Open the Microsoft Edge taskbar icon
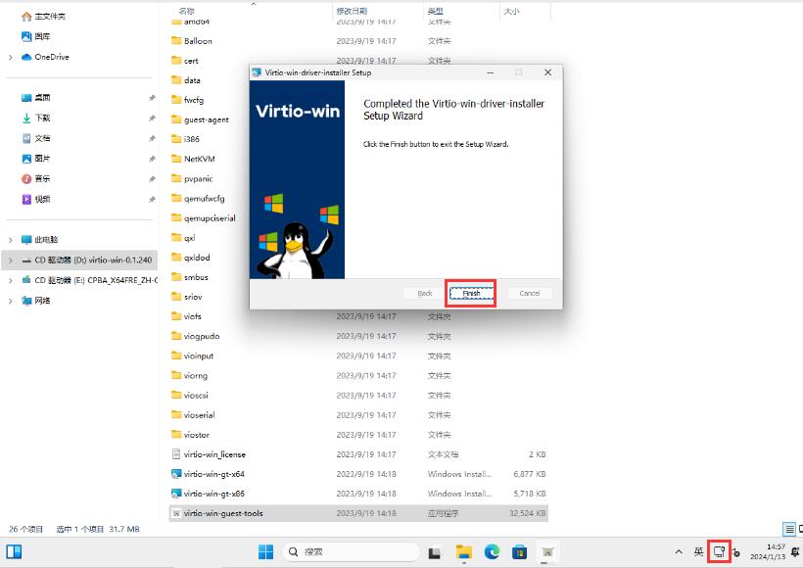Screen dimensions: 803x568 [x=493, y=552]
